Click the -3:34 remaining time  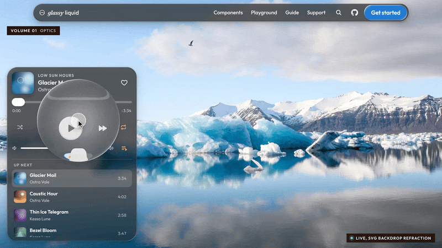point(127,111)
